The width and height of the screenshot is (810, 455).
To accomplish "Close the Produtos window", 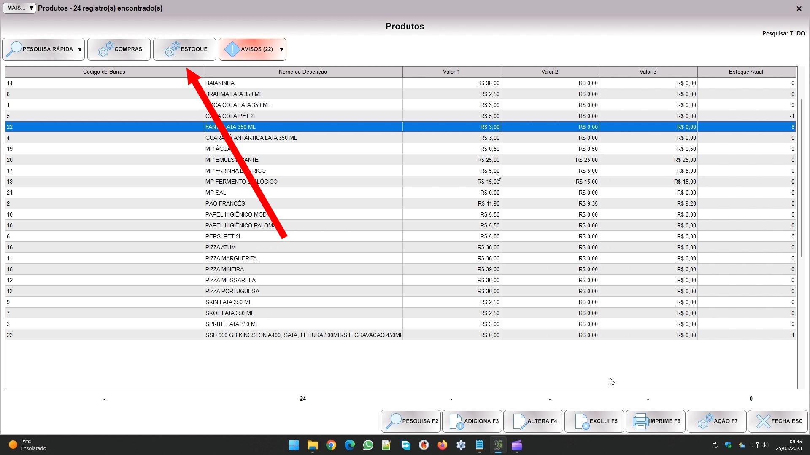I will [799, 8].
